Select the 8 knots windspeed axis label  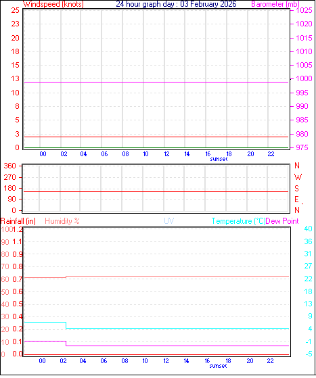(x=17, y=106)
